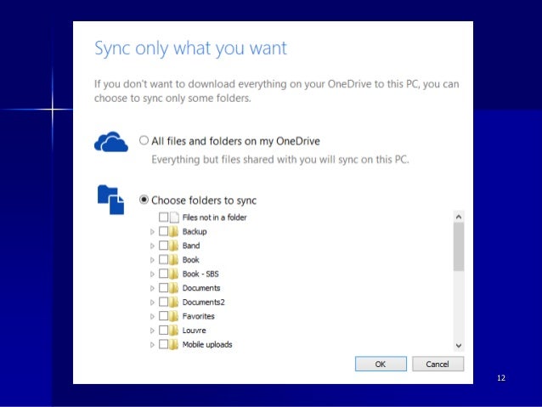The width and height of the screenshot is (542, 407).
Task: Expand the Band folder tree arrow
Action: [x=152, y=246]
